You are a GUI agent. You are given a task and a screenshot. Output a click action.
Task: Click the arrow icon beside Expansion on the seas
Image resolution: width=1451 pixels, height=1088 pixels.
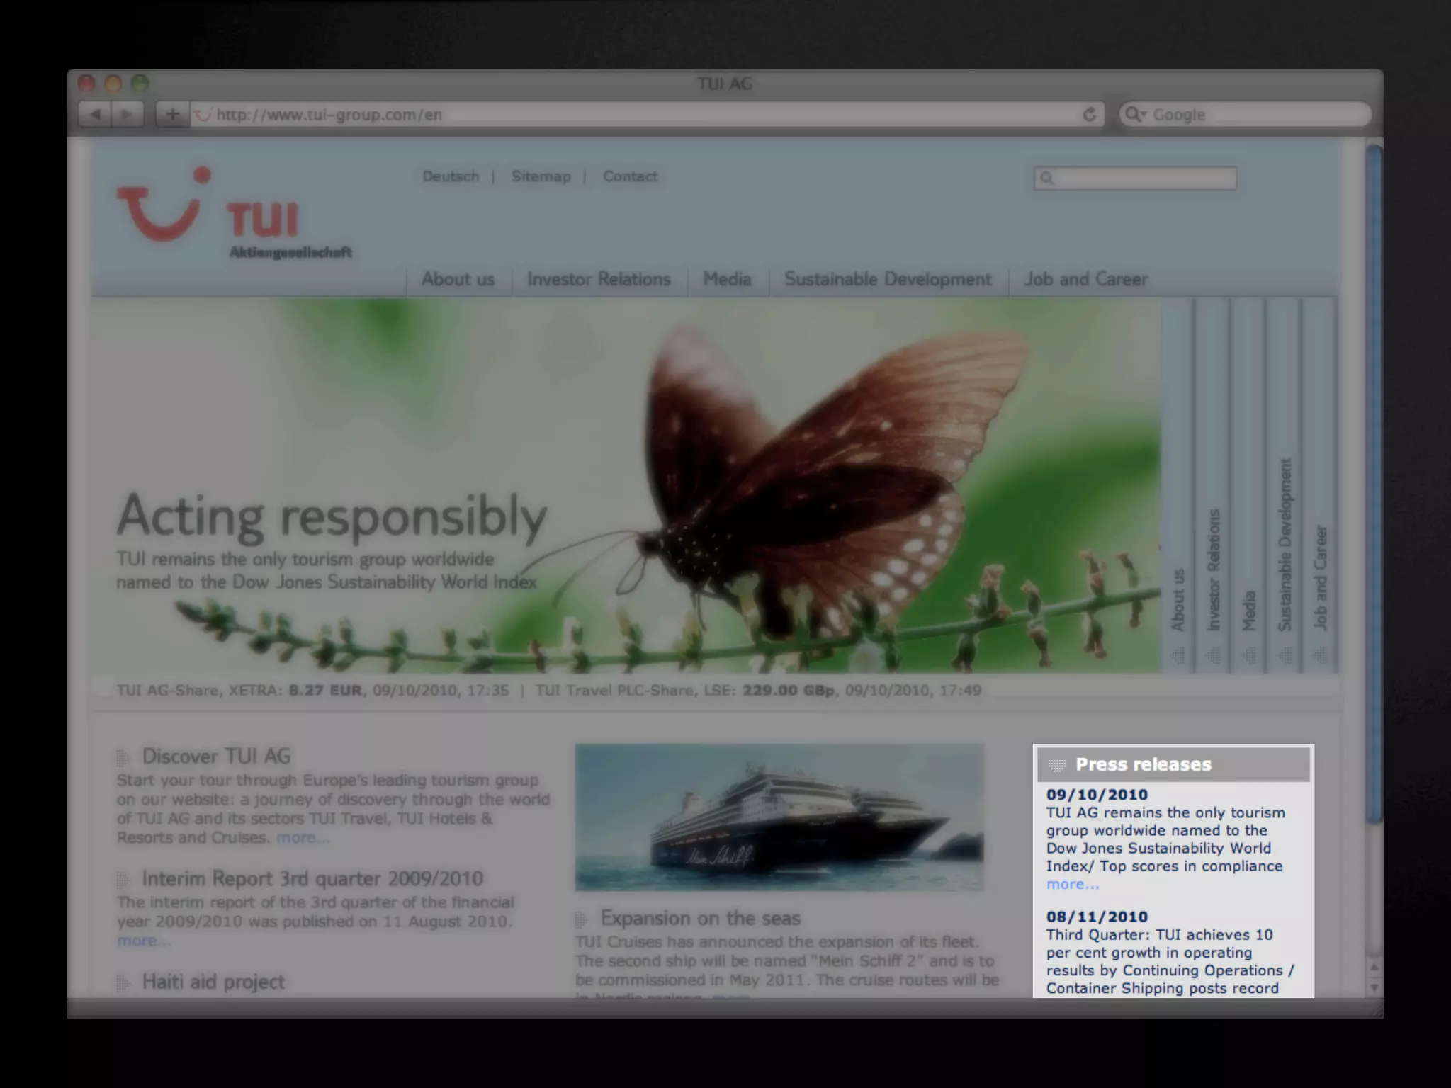click(x=582, y=920)
